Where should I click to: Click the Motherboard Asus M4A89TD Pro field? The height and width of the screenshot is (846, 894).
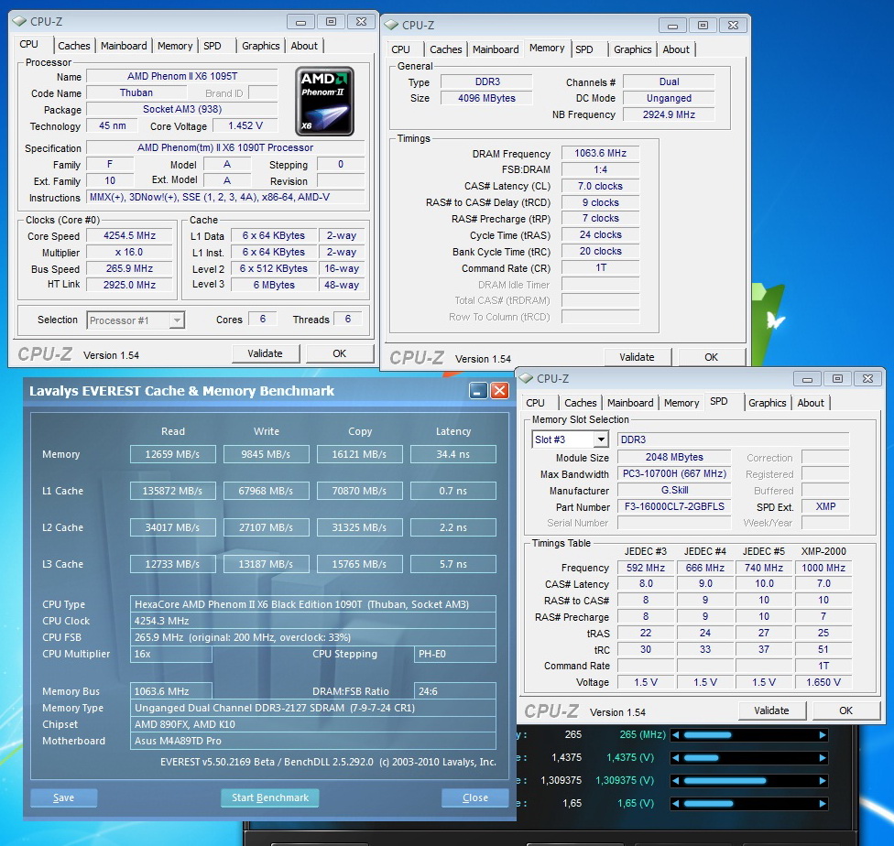(313, 741)
